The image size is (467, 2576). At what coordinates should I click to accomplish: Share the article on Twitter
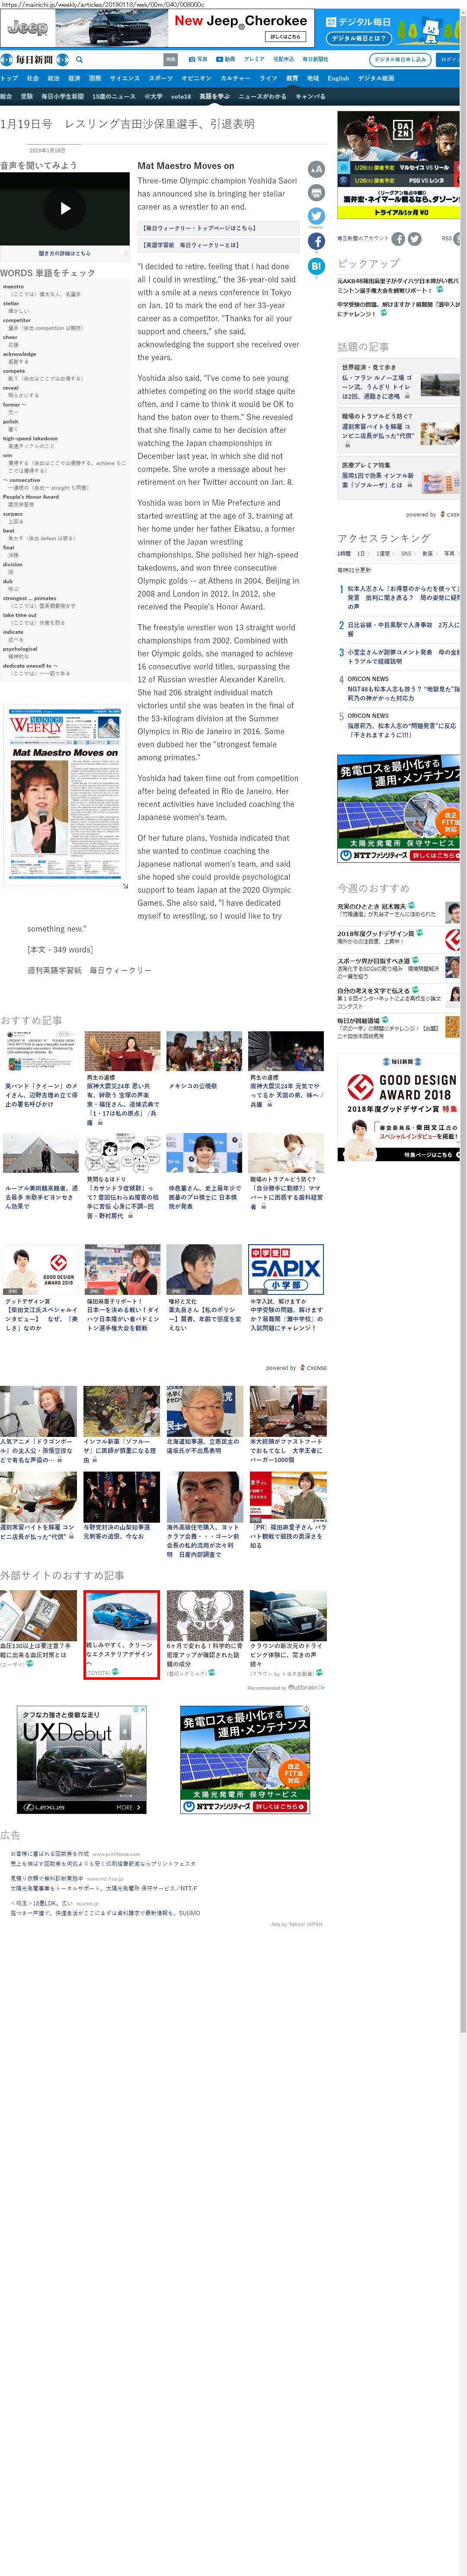[317, 216]
